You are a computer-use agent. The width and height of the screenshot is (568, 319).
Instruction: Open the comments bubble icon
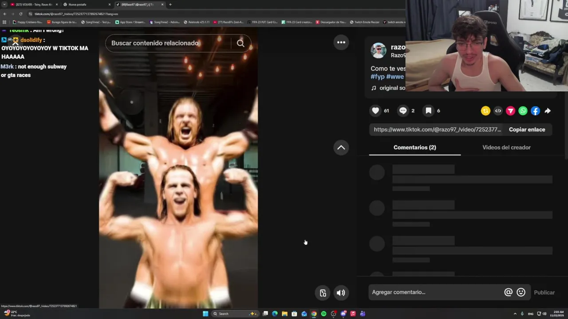pos(403,111)
